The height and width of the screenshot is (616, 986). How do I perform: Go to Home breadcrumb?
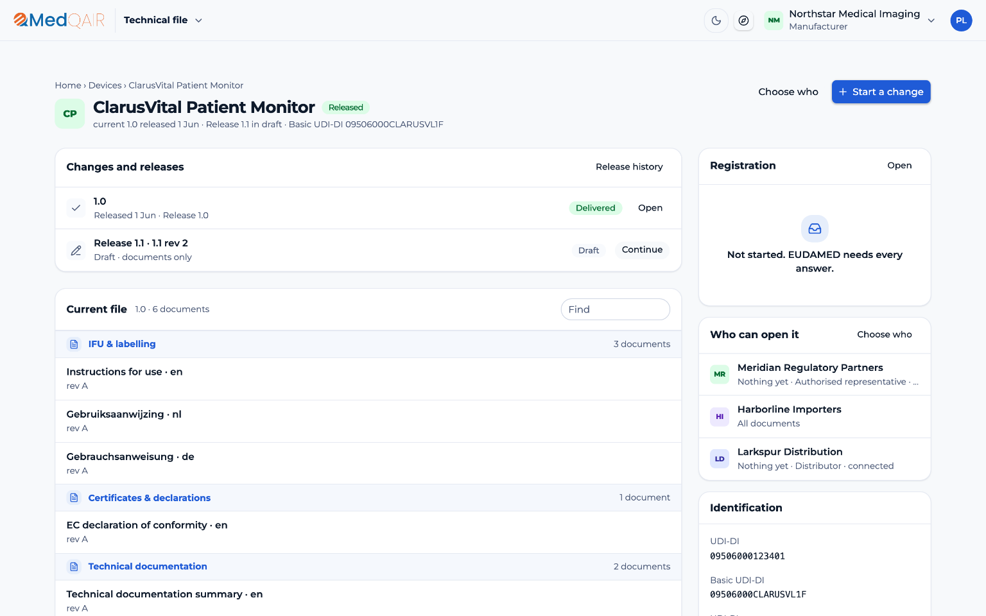[68, 85]
